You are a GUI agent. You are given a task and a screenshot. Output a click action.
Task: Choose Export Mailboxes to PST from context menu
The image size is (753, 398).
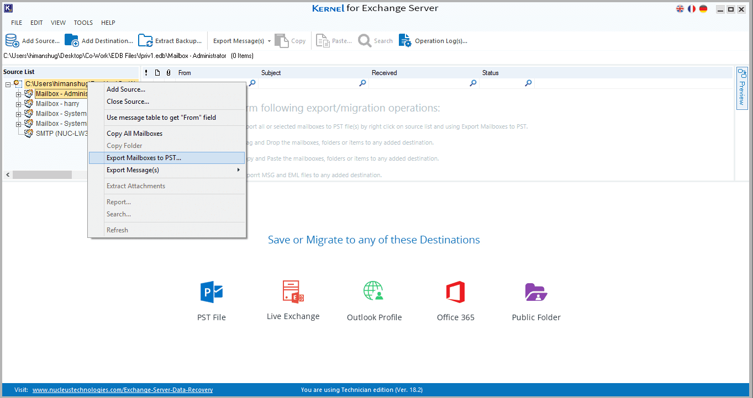[167, 158]
